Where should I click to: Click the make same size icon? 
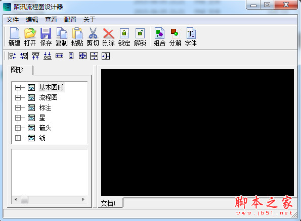83,56
